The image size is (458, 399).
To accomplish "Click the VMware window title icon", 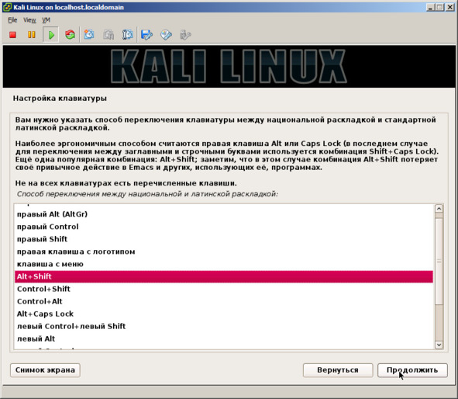I will 7,7.
